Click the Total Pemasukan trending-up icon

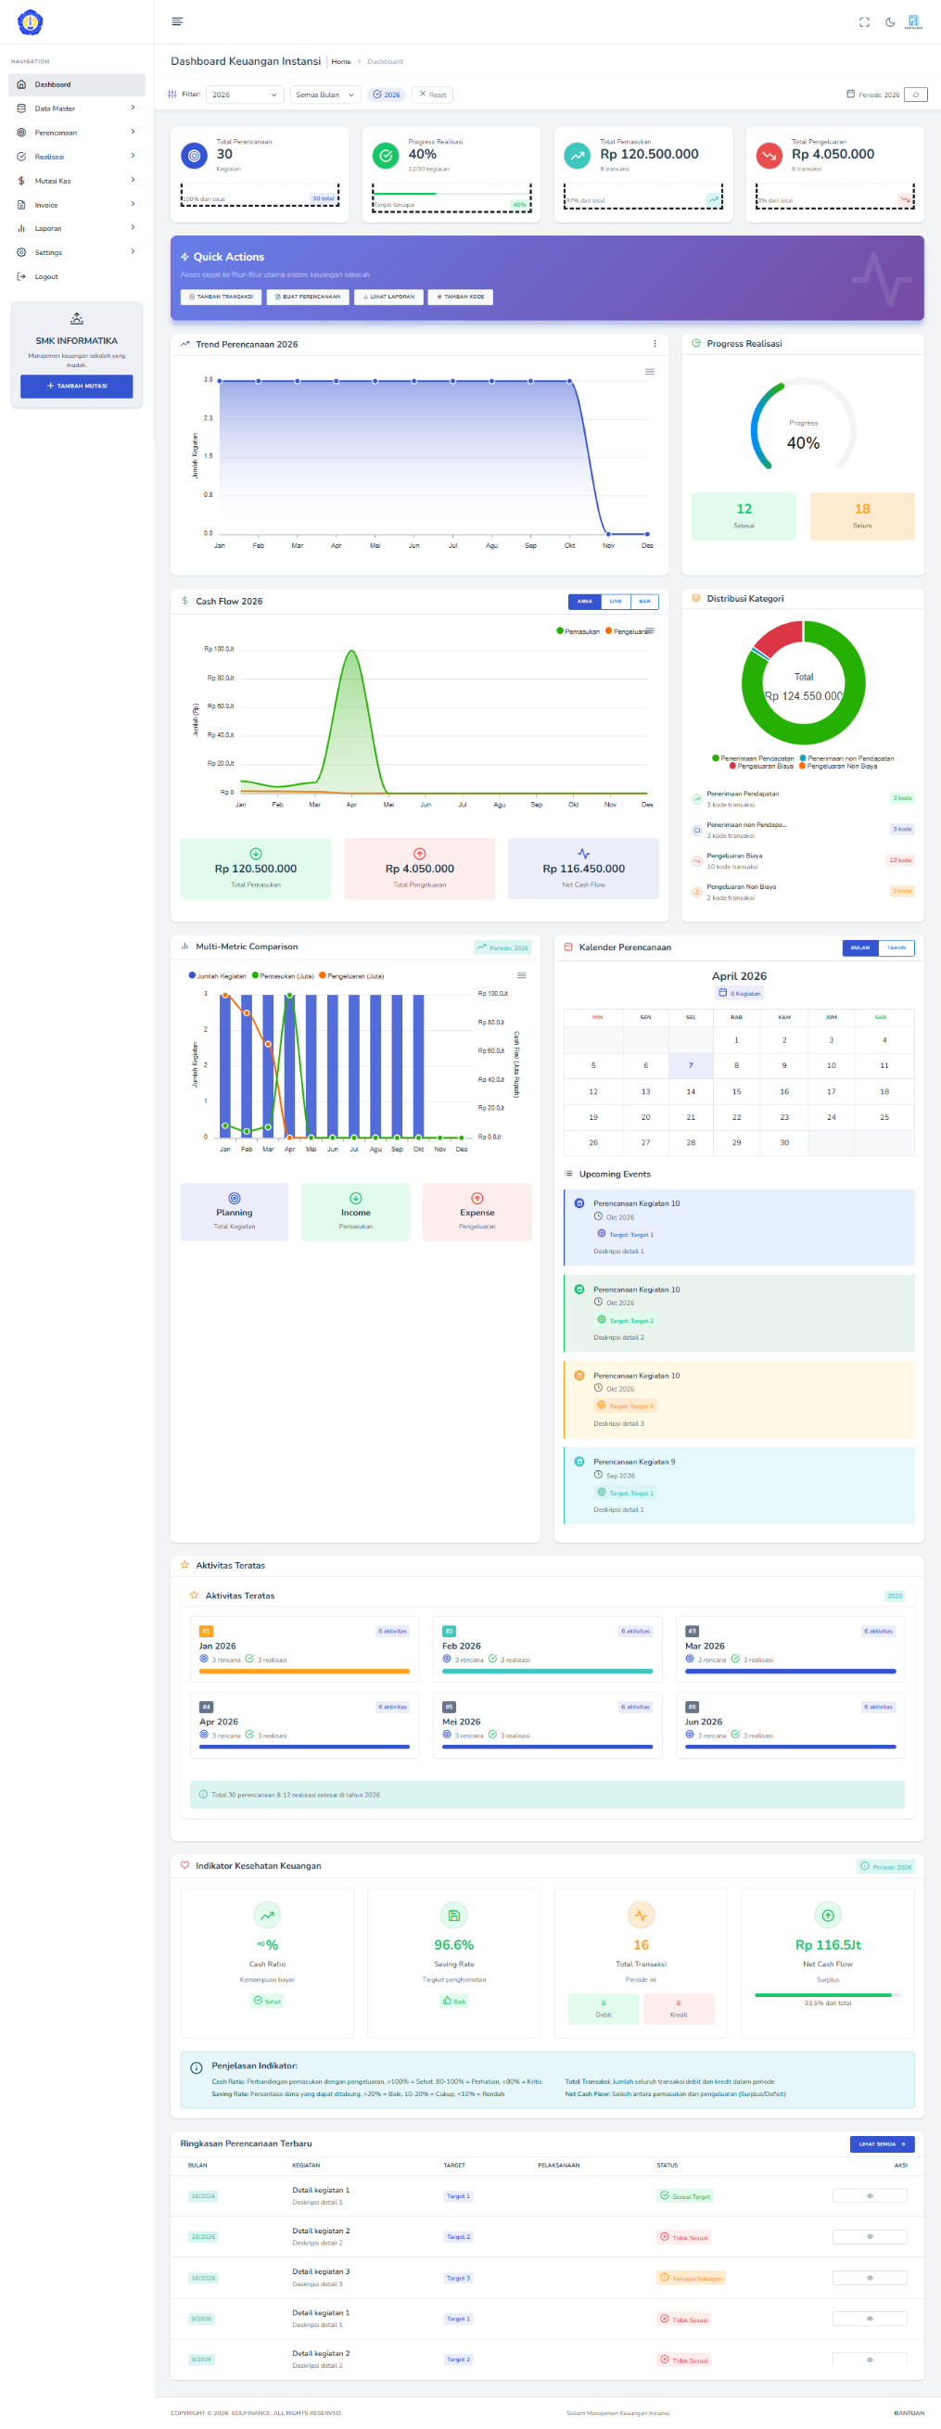pyautogui.click(x=577, y=156)
